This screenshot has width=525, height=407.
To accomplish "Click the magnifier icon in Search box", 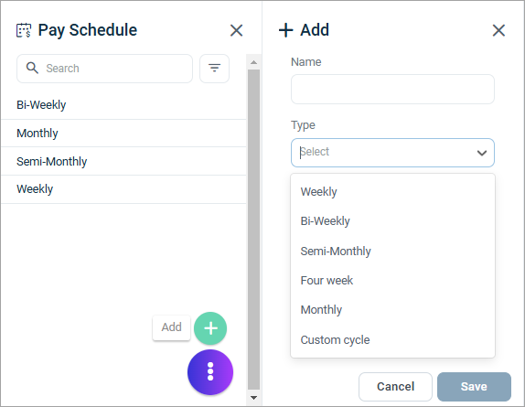I will coord(32,68).
